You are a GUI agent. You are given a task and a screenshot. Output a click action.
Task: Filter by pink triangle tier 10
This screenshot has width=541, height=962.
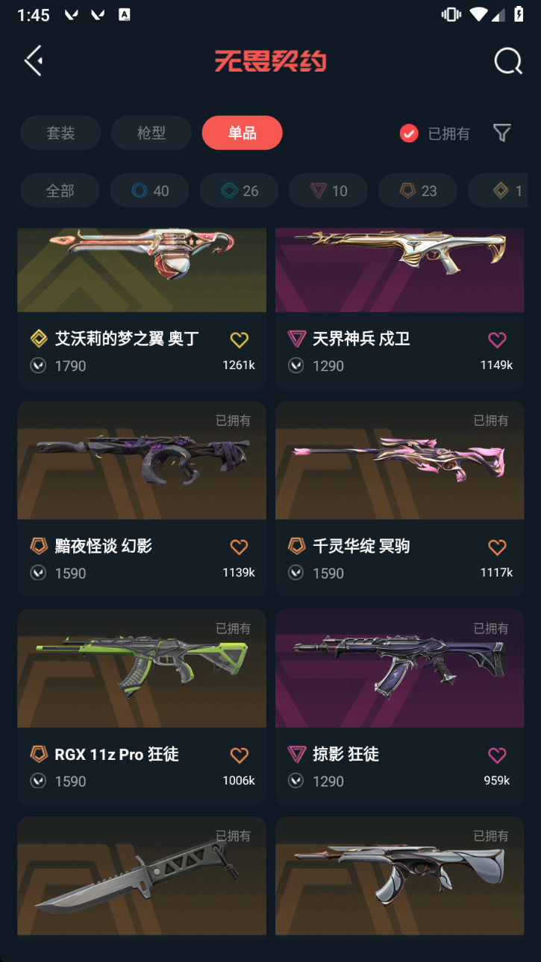tap(328, 191)
